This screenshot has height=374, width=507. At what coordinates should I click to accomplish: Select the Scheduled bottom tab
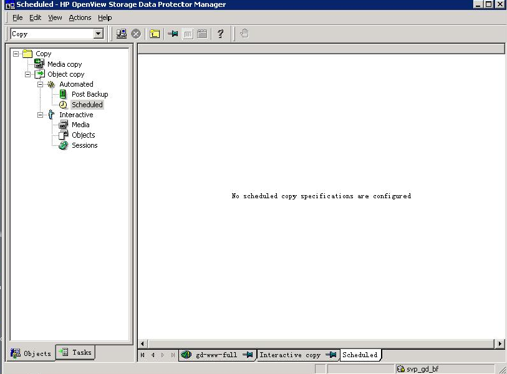360,355
